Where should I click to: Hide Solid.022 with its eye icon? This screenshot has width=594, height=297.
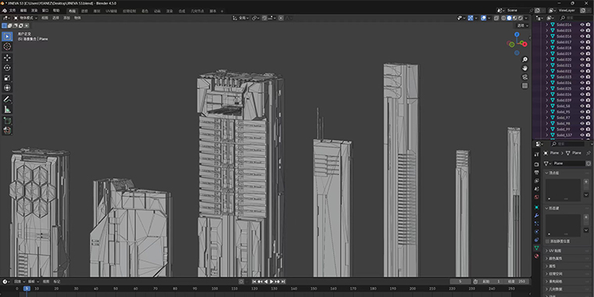tap(582, 71)
